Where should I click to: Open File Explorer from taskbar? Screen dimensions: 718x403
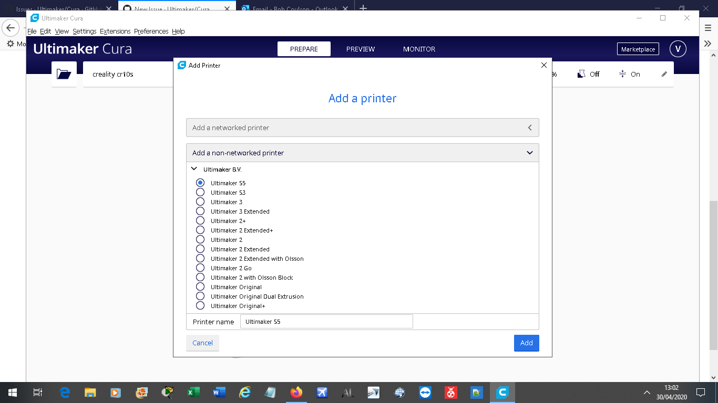click(90, 393)
